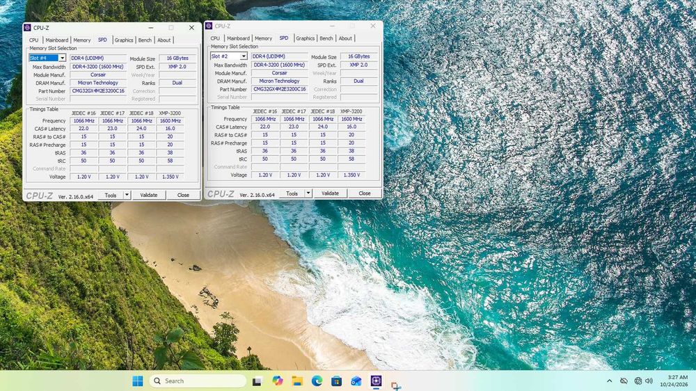Open About tab in right CPU-Z window
Screen dimensions: 696x391
coord(345,38)
